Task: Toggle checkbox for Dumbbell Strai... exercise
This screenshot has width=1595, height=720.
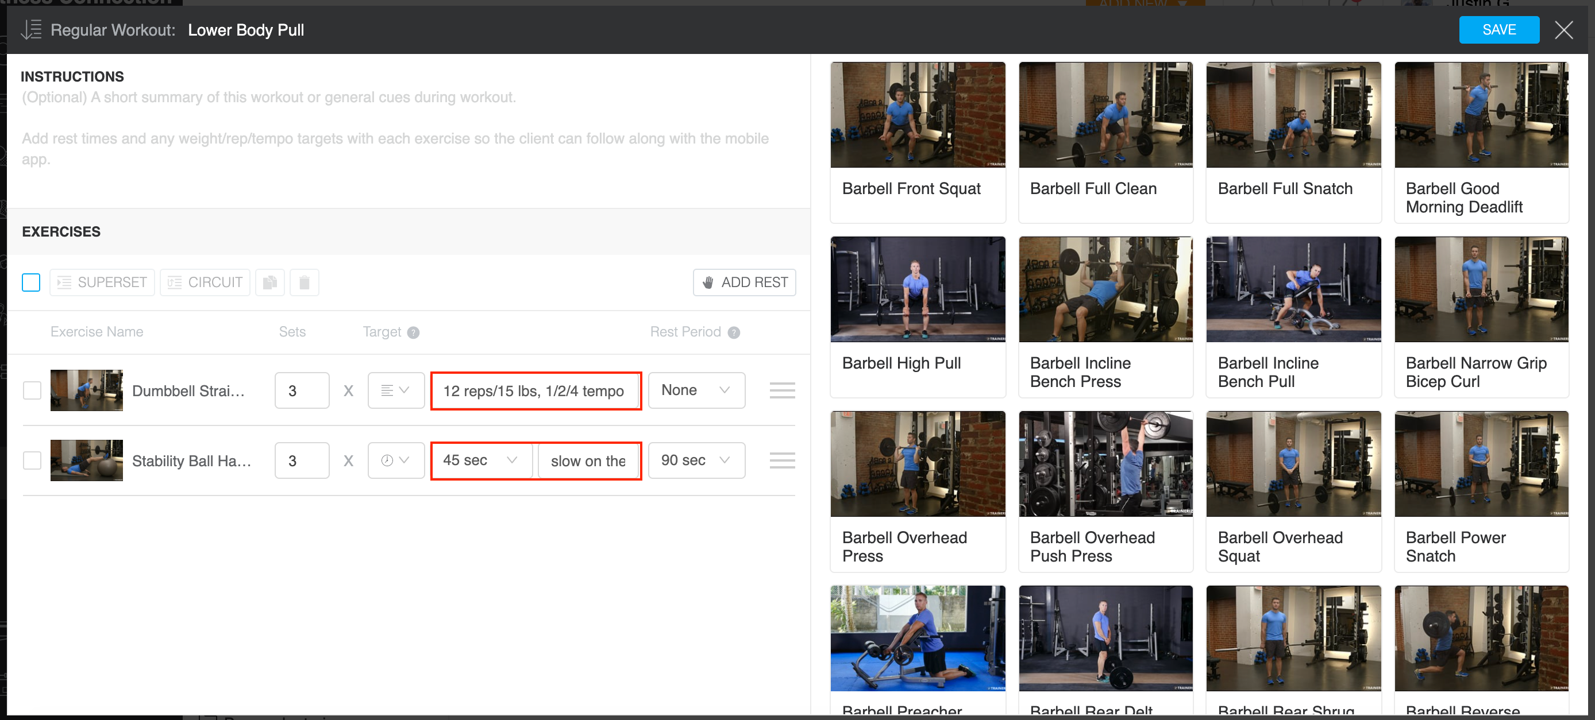Action: tap(32, 390)
